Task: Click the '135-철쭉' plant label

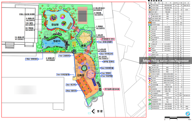Action: 30,24
